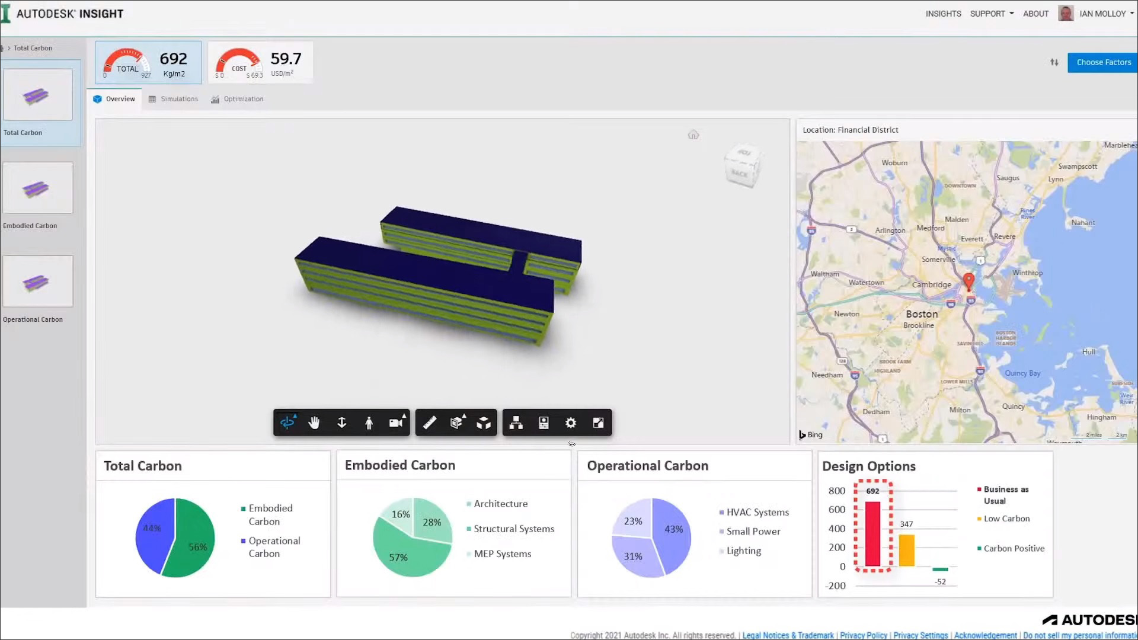
Task: Click the Total Carbon breadcrumb text
Action: (x=33, y=48)
